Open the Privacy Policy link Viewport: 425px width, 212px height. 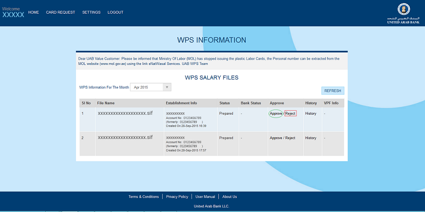177,197
